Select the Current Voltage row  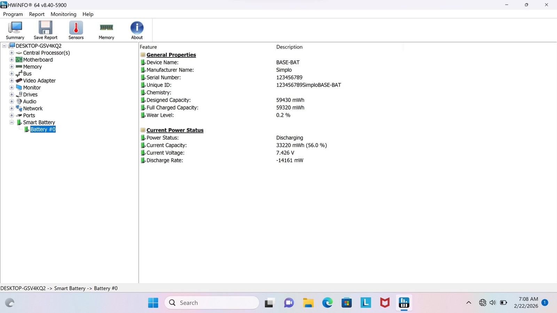pos(272,153)
